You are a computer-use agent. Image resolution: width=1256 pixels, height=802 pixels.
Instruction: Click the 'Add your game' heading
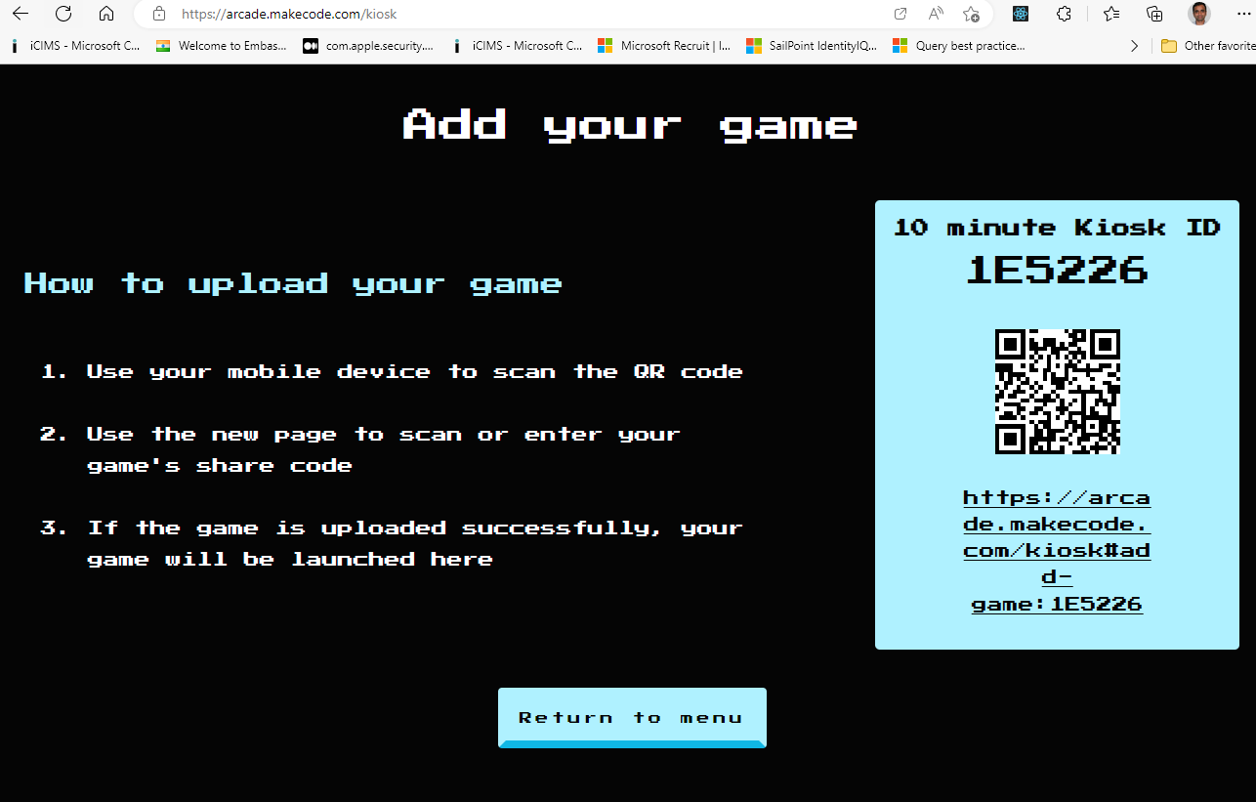tap(631, 125)
